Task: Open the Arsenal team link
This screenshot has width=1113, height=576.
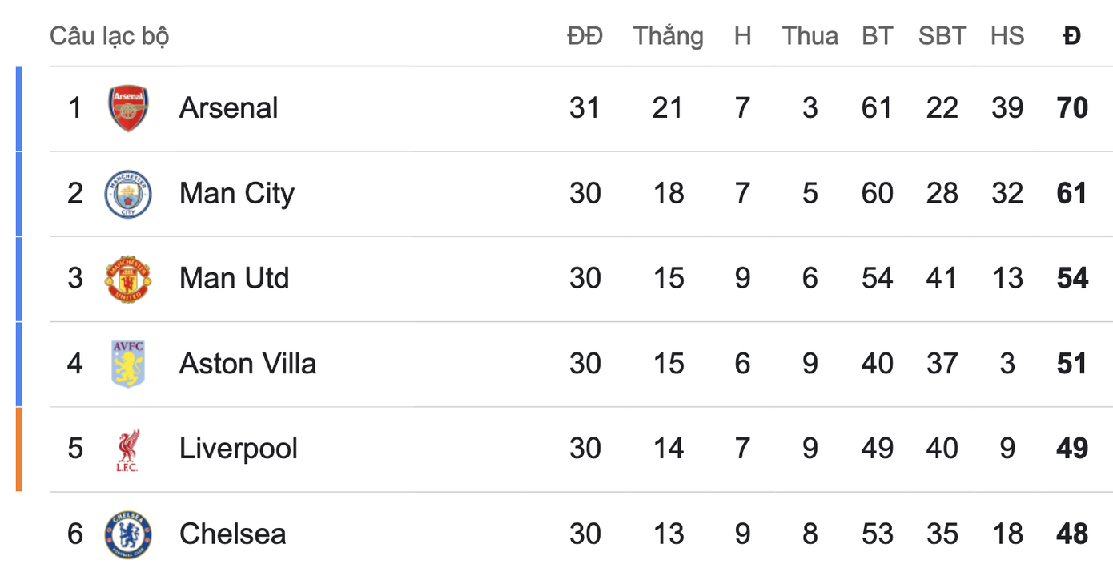Action: pyautogui.click(x=228, y=108)
